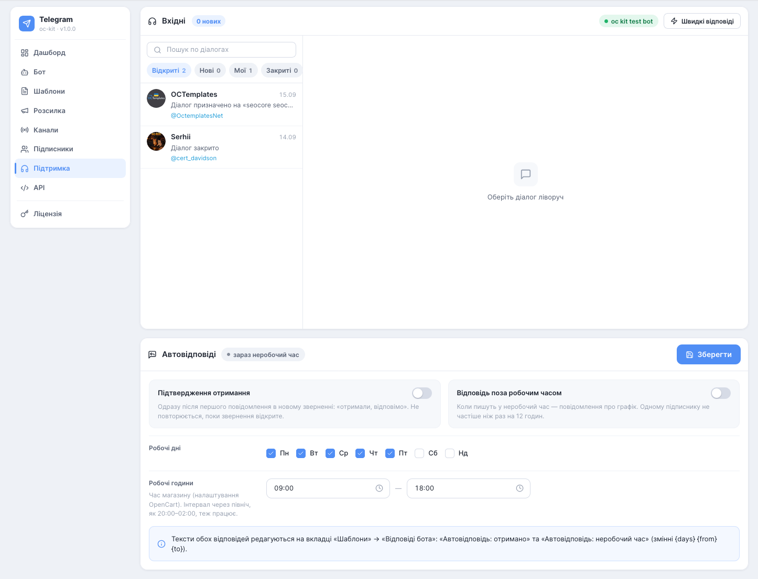
Task: Click the 18:00 end time field
Action: pyautogui.click(x=469, y=488)
